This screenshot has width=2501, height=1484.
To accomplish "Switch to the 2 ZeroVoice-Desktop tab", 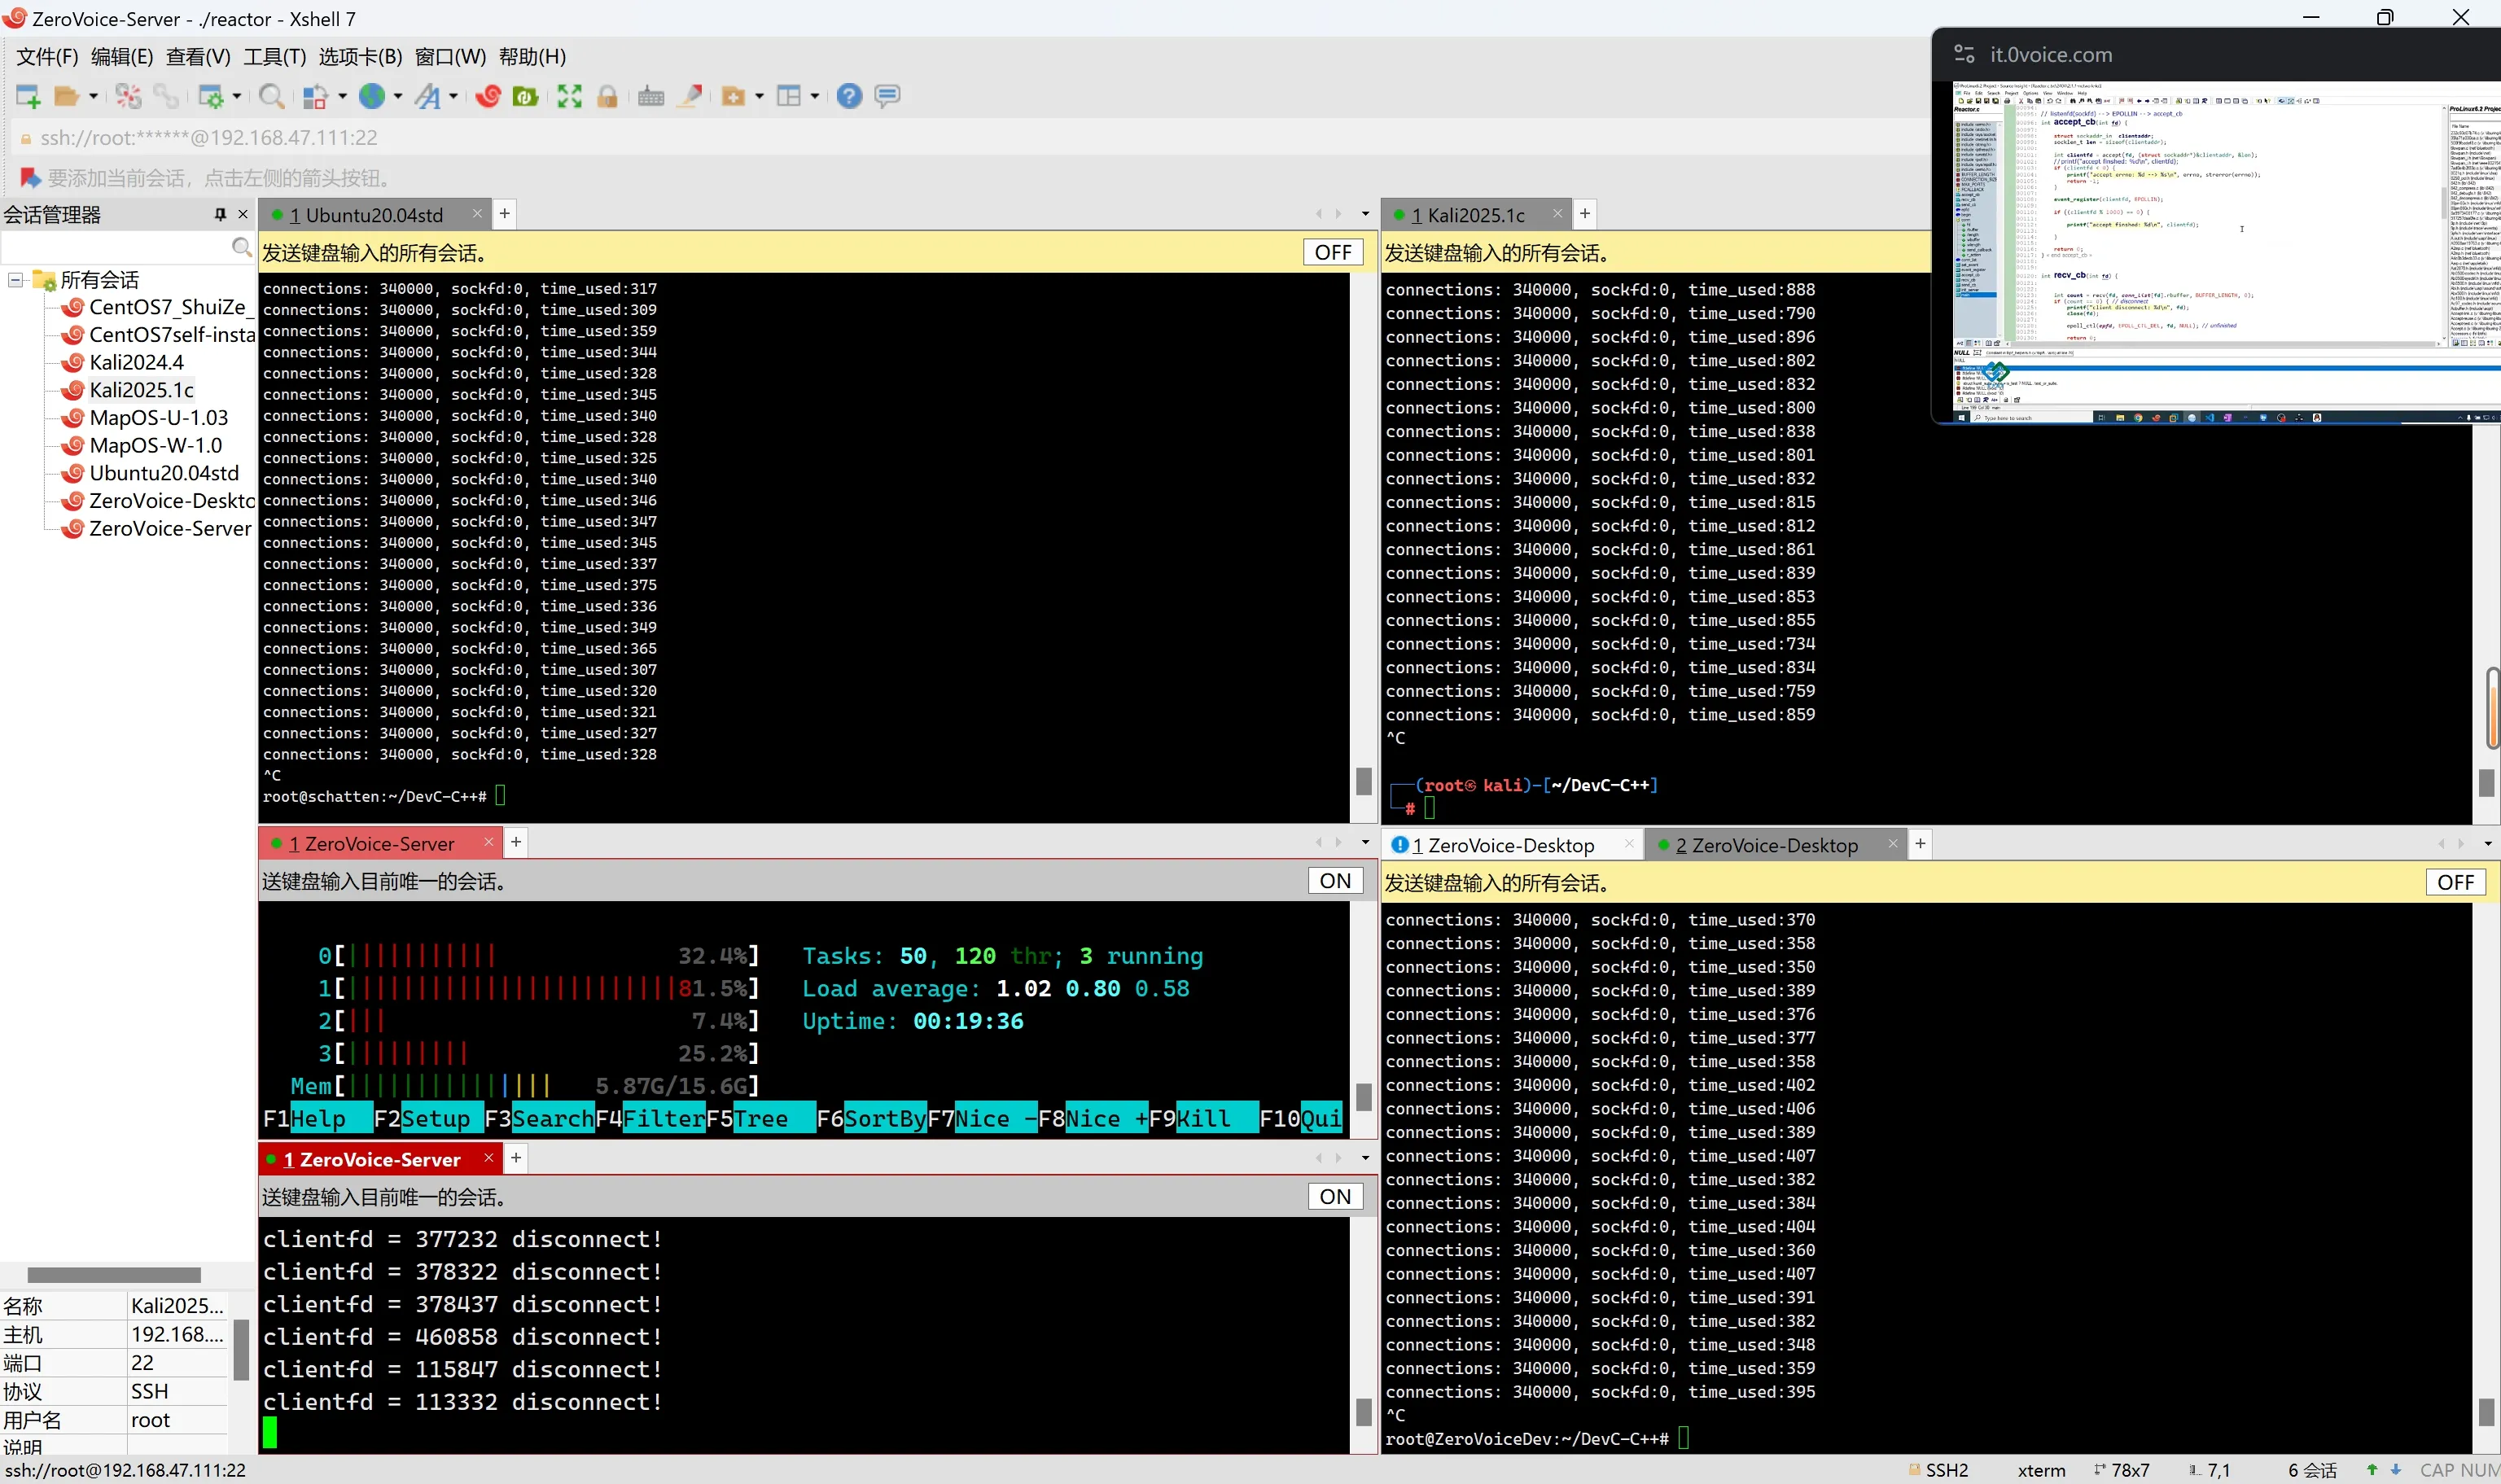I will tap(1766, 845).
